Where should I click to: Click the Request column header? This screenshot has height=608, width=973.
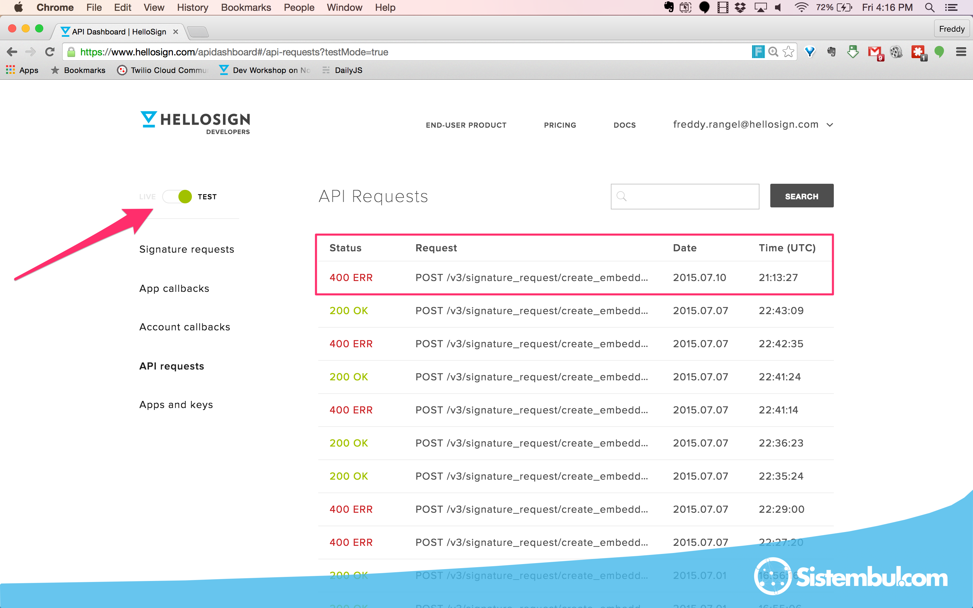click(x=436, y=248)
